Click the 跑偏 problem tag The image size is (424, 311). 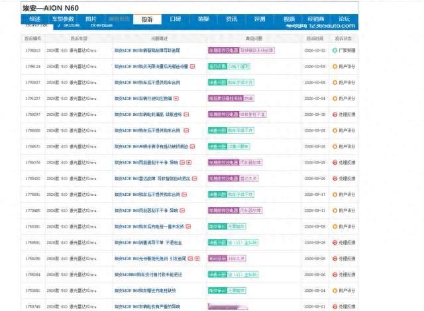[249, 99]
